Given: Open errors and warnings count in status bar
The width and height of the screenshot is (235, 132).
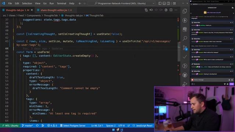Looking at the screenshot, I should tap(52, 125).
